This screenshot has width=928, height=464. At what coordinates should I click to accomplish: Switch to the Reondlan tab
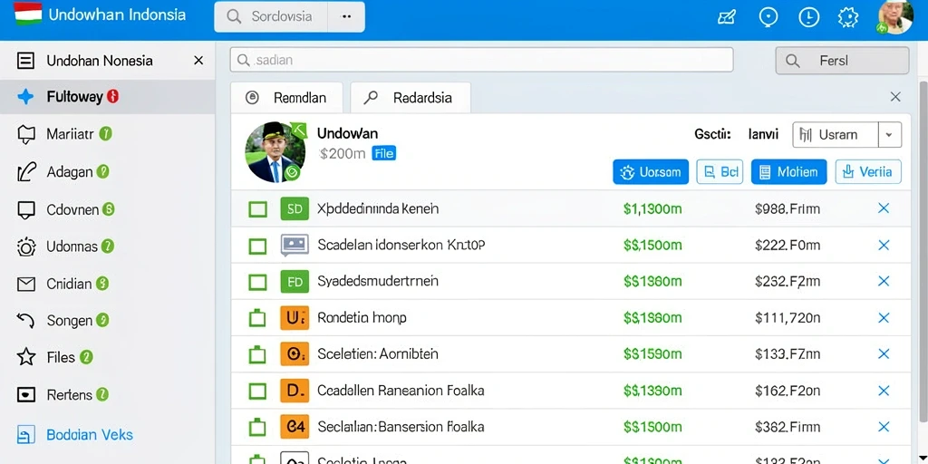tap(286, 98)
